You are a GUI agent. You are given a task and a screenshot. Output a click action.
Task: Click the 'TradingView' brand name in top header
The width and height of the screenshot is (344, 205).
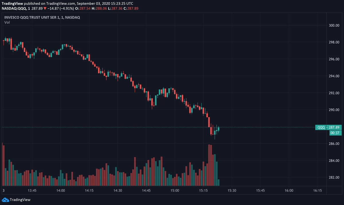coord(12,3)
